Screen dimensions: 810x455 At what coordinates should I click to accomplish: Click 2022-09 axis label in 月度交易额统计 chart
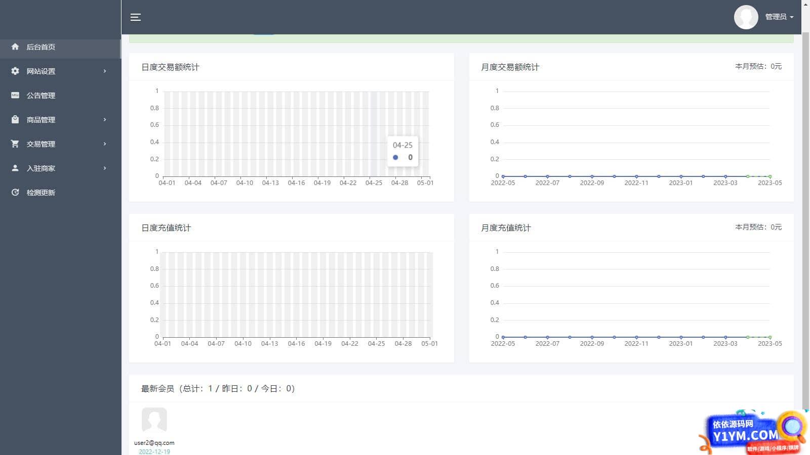tap(592, 183)
